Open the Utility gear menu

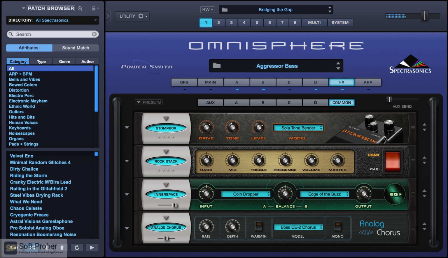click(132, 16)
